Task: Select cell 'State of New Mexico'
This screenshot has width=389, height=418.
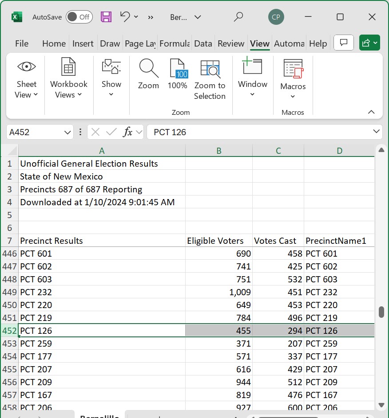Action: pos(102,176)
